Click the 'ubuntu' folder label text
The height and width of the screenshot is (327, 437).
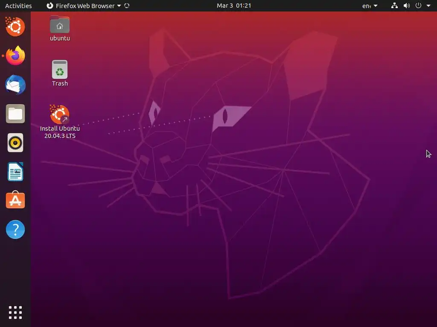click(60, 38)
